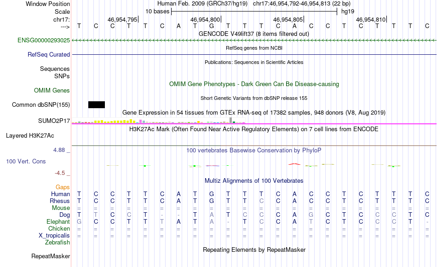Click the 100 Vert. Cons label
The image size is (437, 267).
click(x=26, y=161)
